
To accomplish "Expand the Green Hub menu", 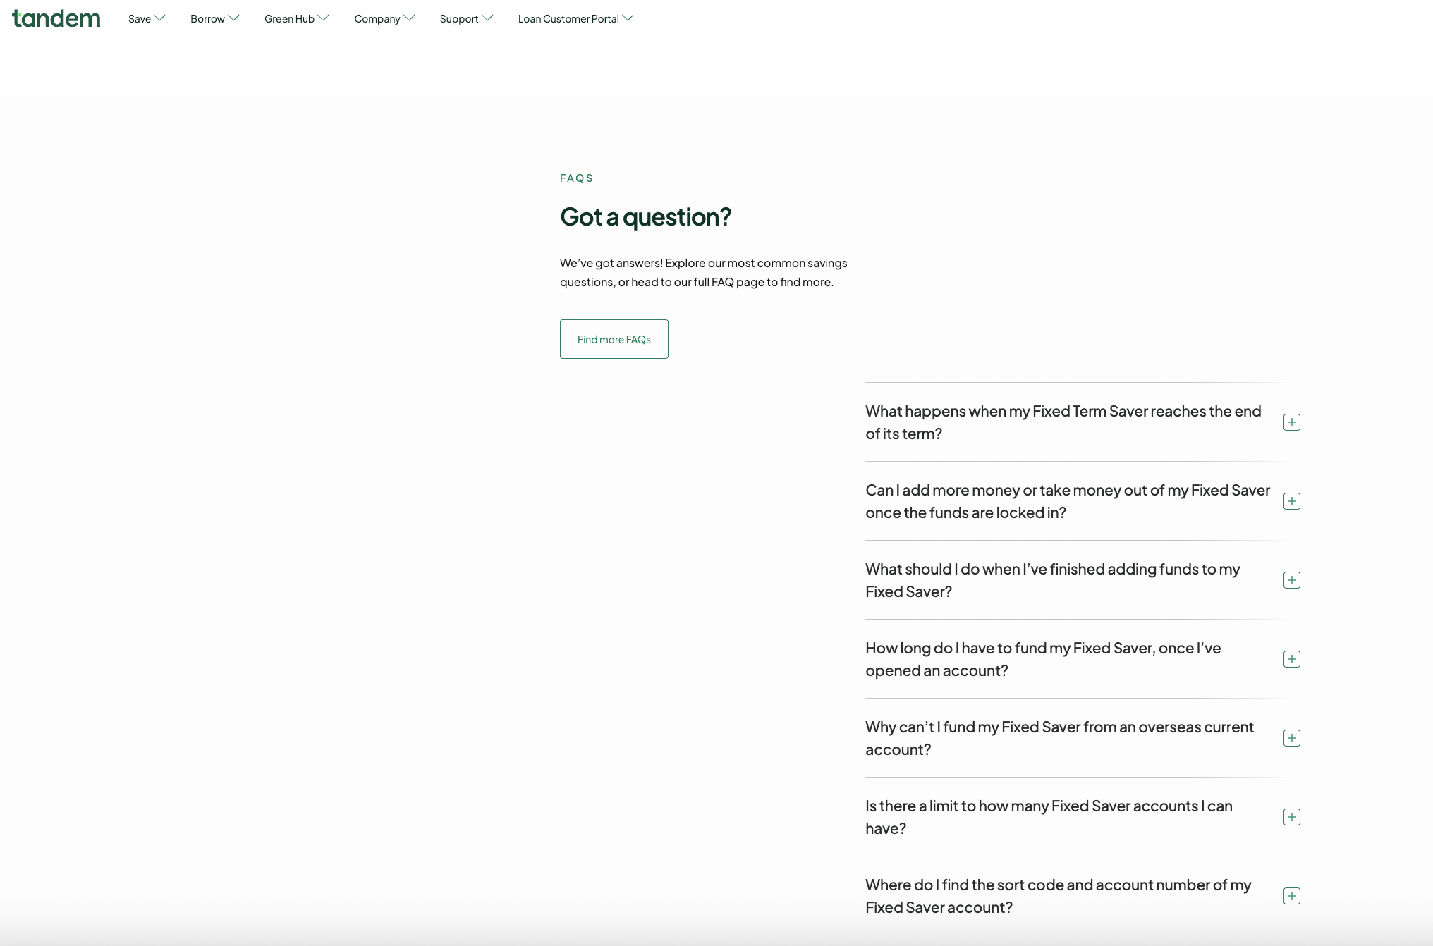I will coord(296,19).
